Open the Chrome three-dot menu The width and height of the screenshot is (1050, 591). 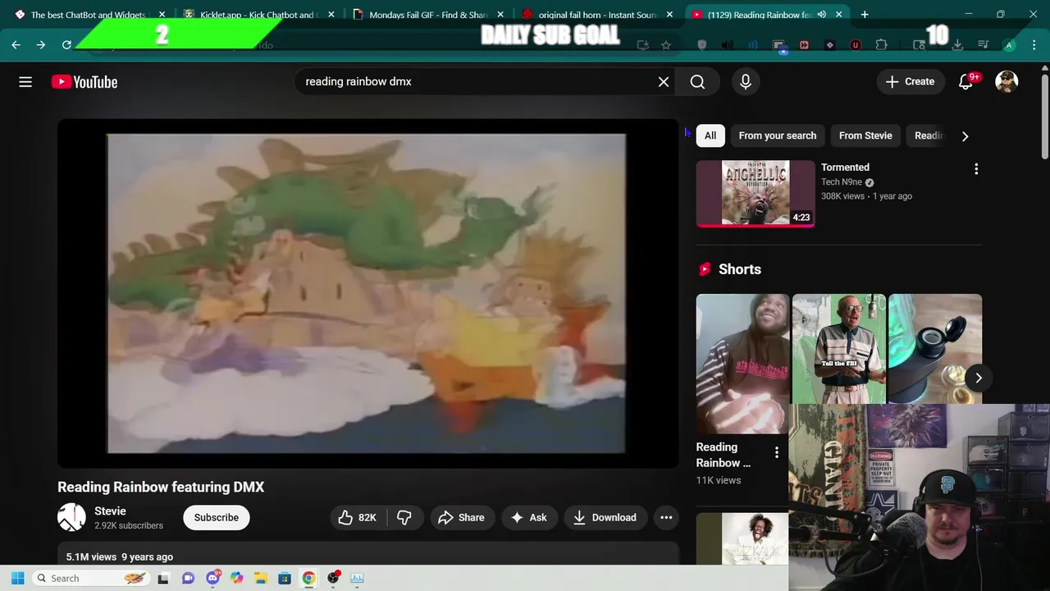click(x=1034, y=45)
